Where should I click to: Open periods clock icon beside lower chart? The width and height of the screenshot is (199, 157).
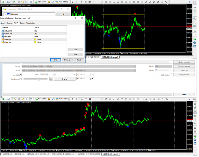point(195,140)
